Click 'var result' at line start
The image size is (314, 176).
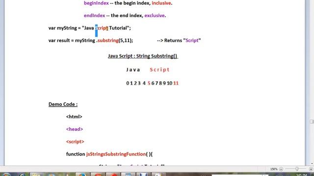tap(58, 41)
